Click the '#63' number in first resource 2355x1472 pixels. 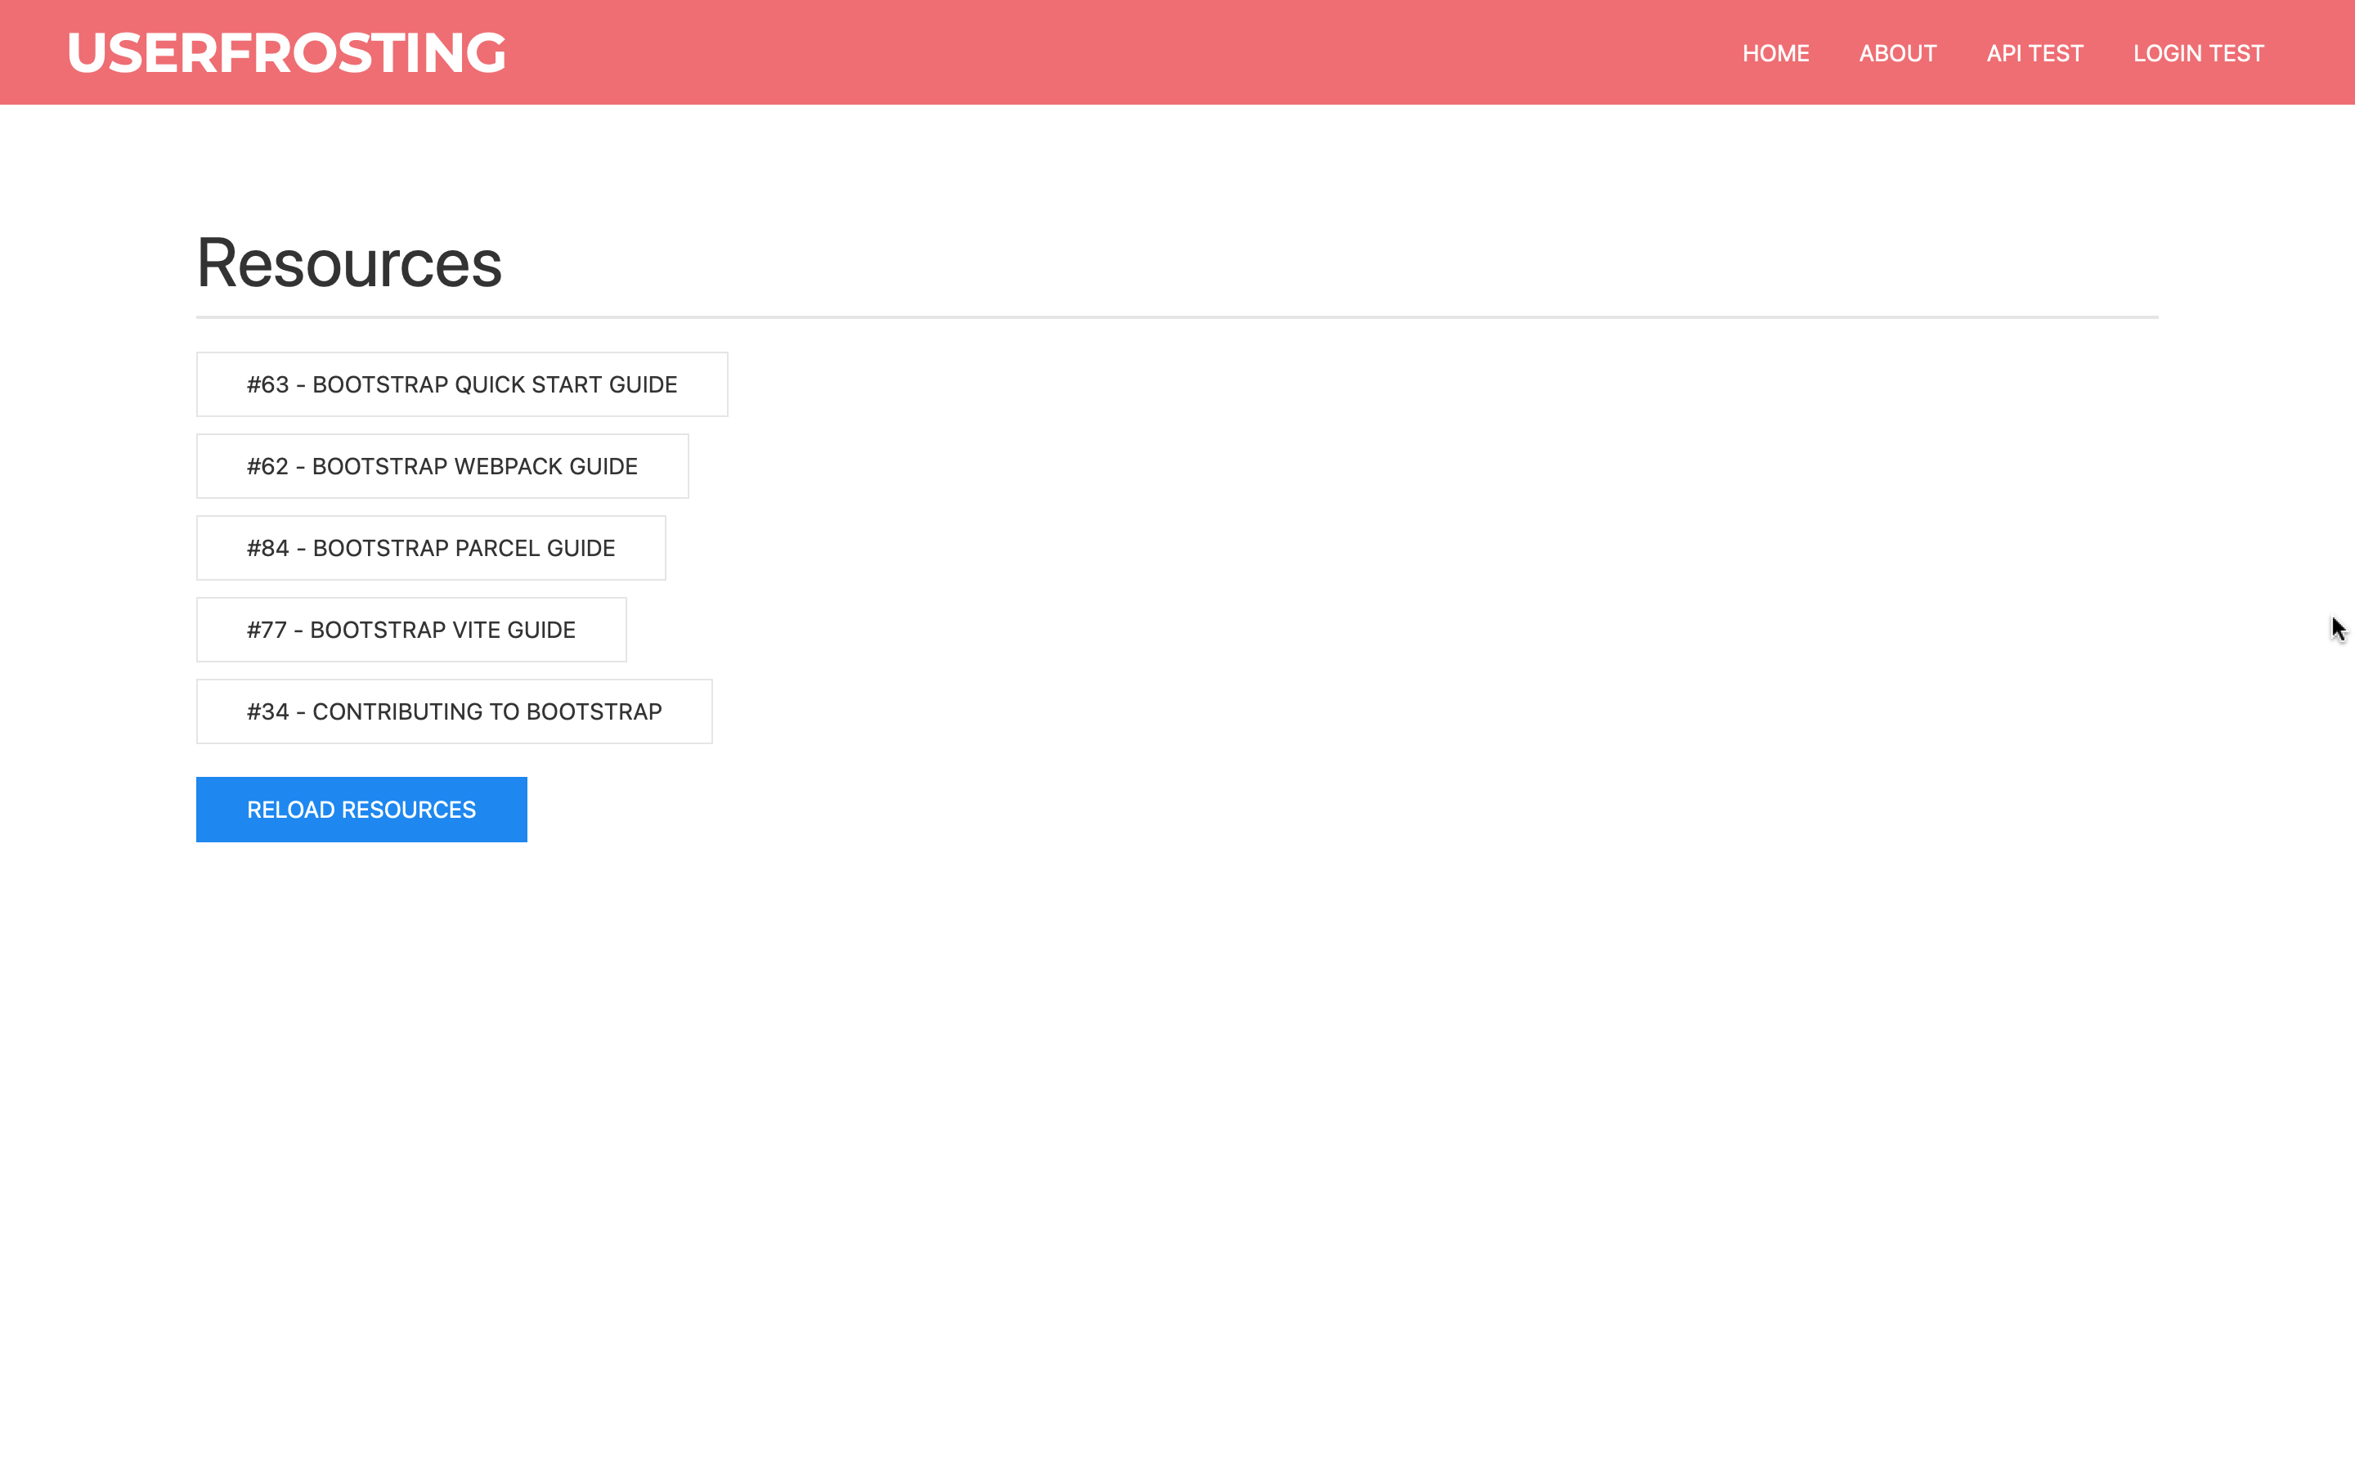(x=267, y=384)
